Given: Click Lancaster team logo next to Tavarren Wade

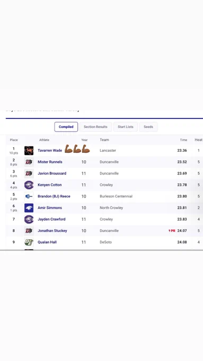Looking at the screenshot, I should coord(29,151).
